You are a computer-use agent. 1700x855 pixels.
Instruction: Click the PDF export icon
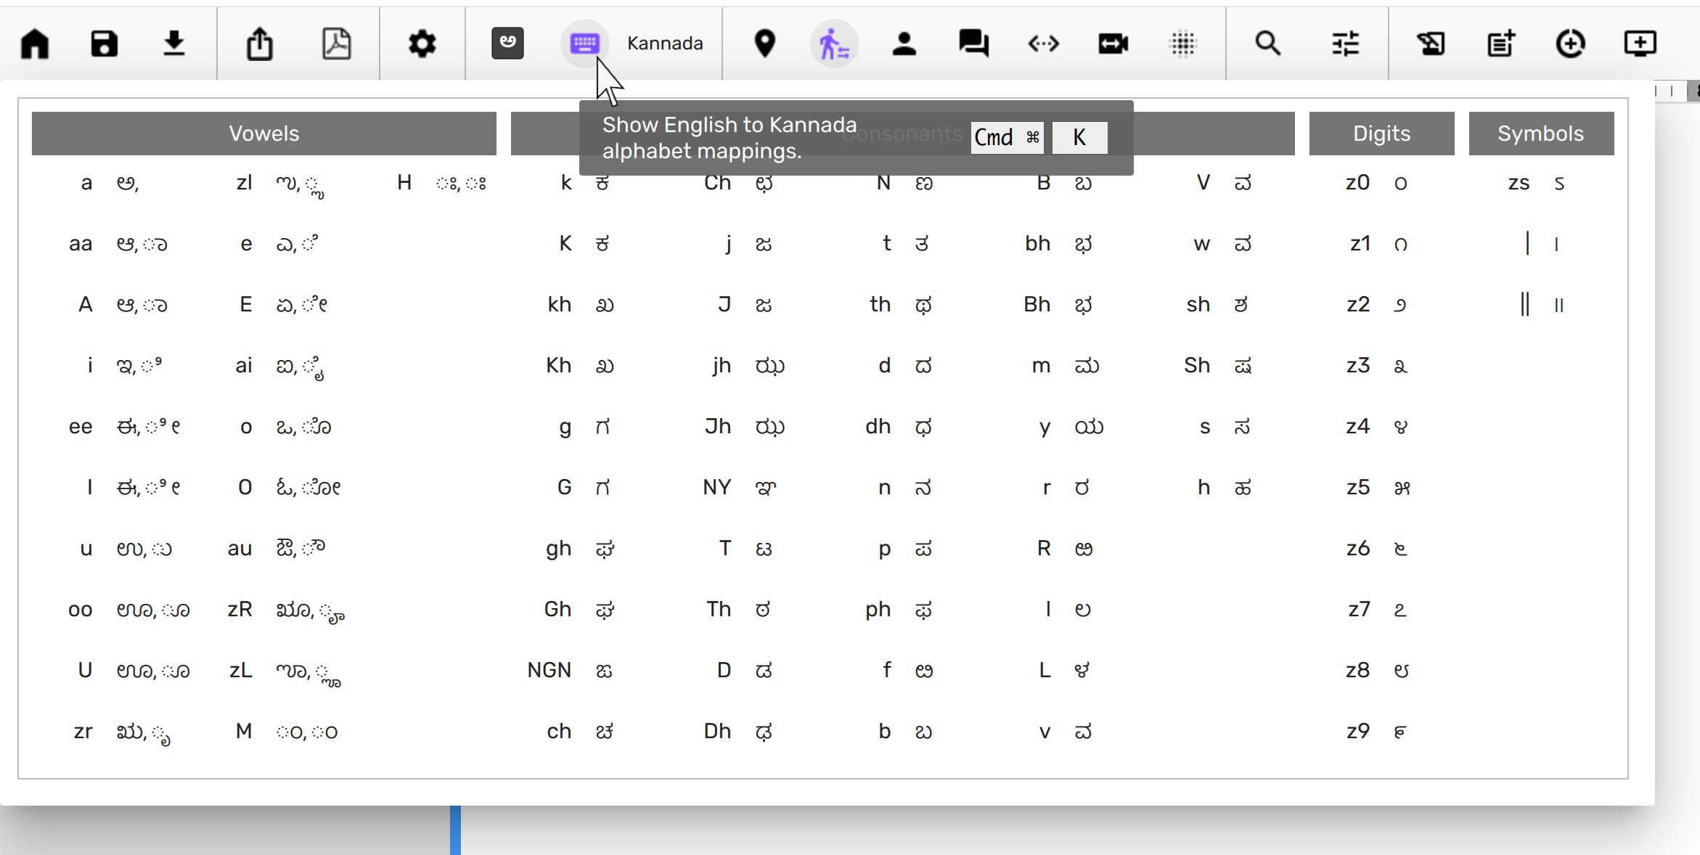[336, 44]
